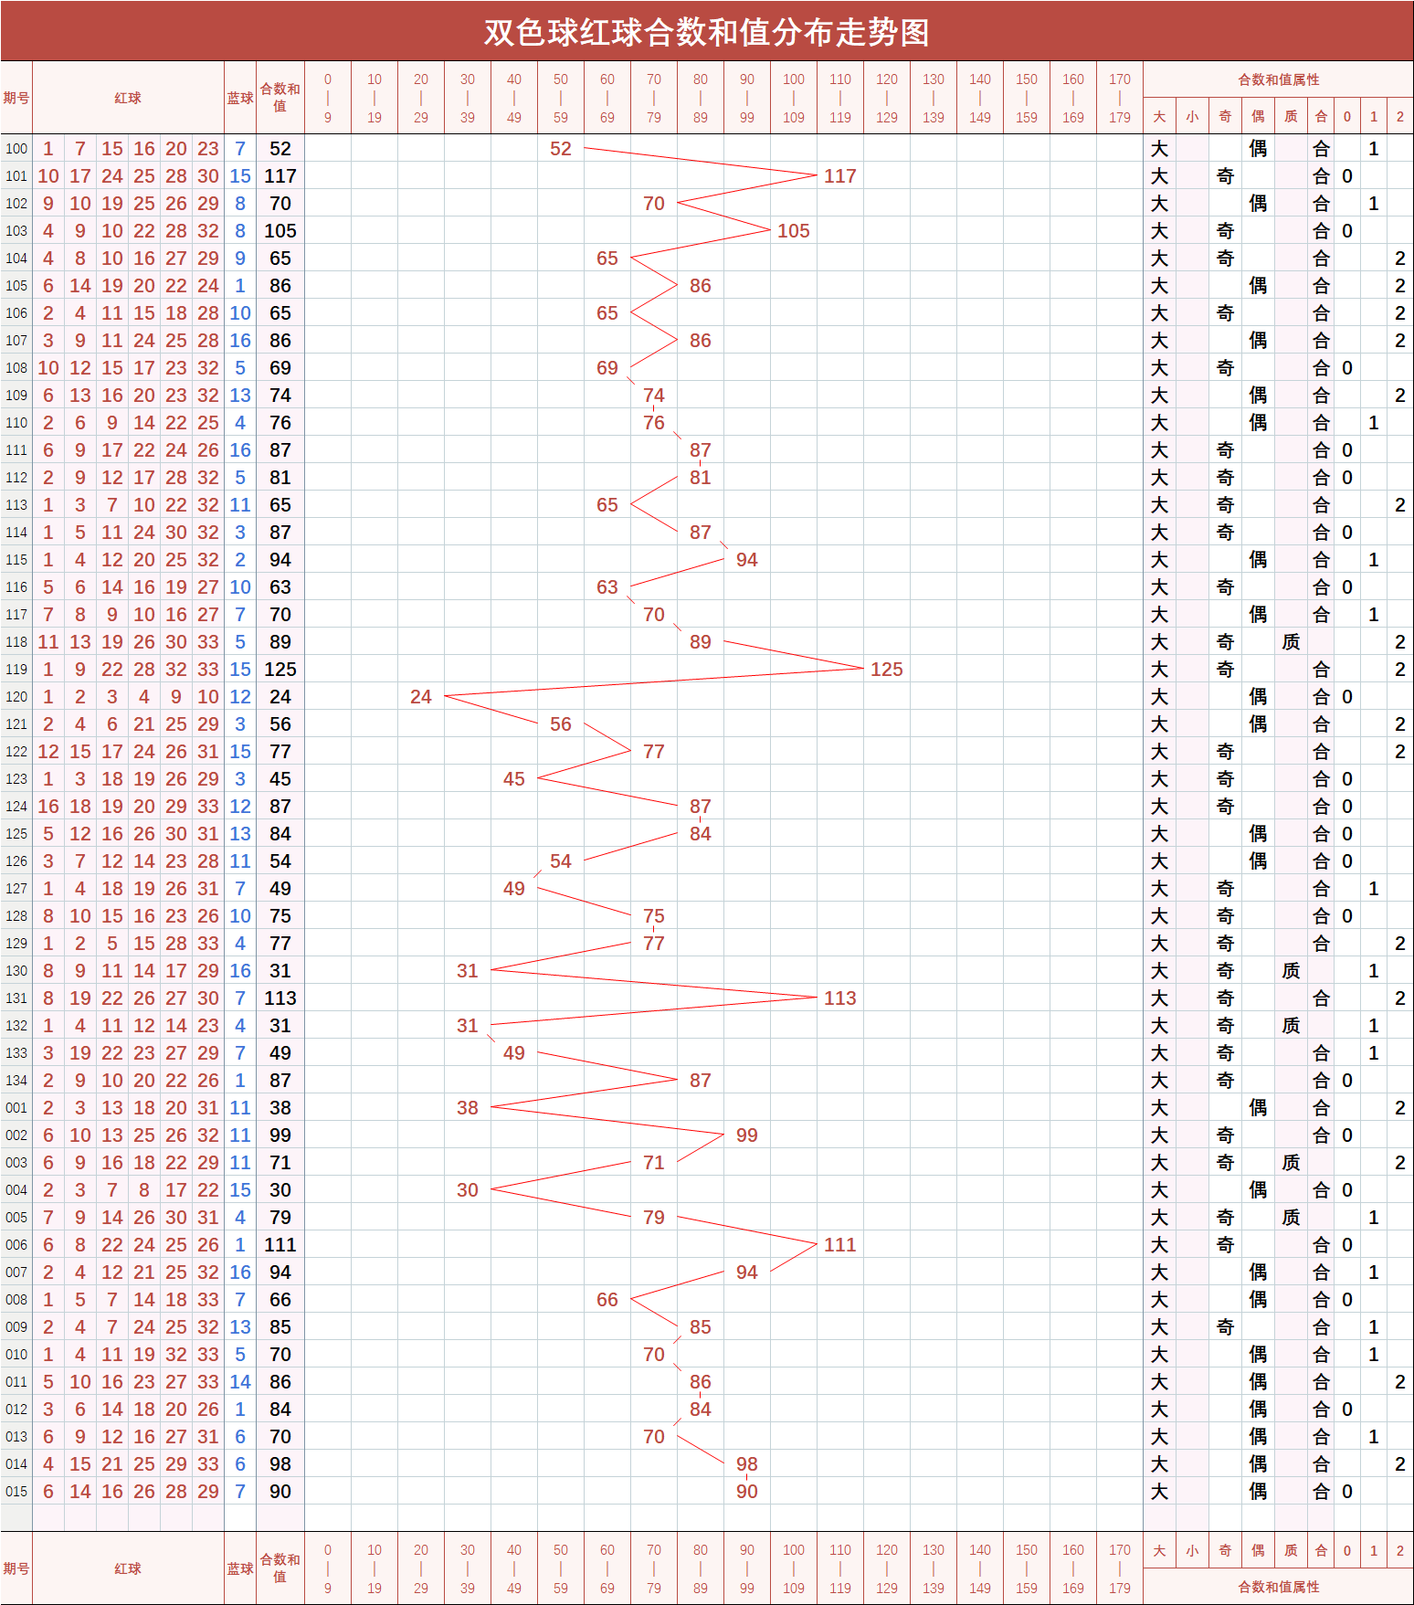This screenshot has height=1605, width=1414.
Task: Click the top 期号 column header
Action: [16, 98]
